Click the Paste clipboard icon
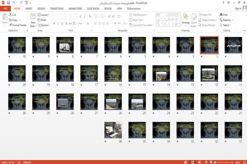Image resolution: width=247 pixels, height=164 pixels. click(5, 17)
